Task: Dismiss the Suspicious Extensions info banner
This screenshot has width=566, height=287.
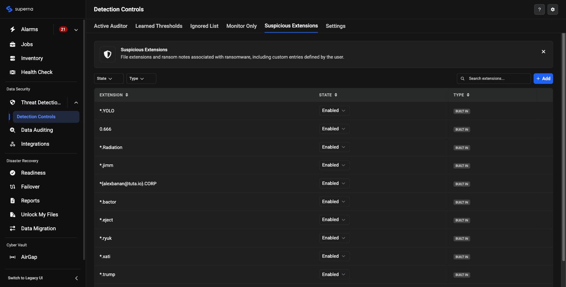Action: coord(543,52)
